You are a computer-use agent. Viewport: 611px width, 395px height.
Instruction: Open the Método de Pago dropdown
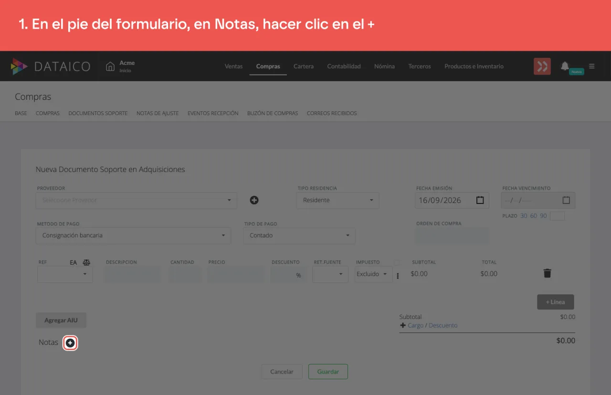[x=133, y=235]
